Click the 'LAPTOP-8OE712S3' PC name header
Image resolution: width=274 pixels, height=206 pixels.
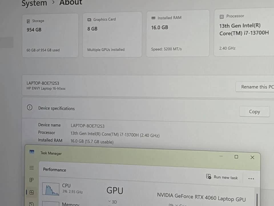pos(43,83)
